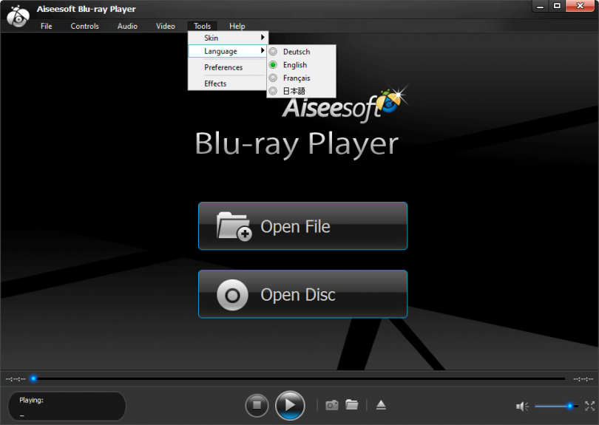
Task: Open the Audio menu
Action: [127, 26]
